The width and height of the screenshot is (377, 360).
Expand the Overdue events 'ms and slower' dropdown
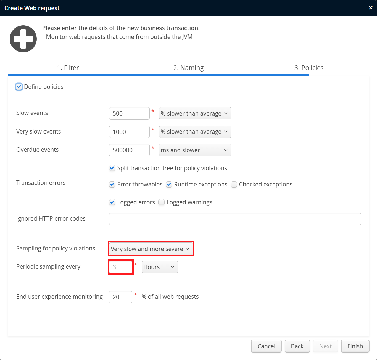click(195, 150)
